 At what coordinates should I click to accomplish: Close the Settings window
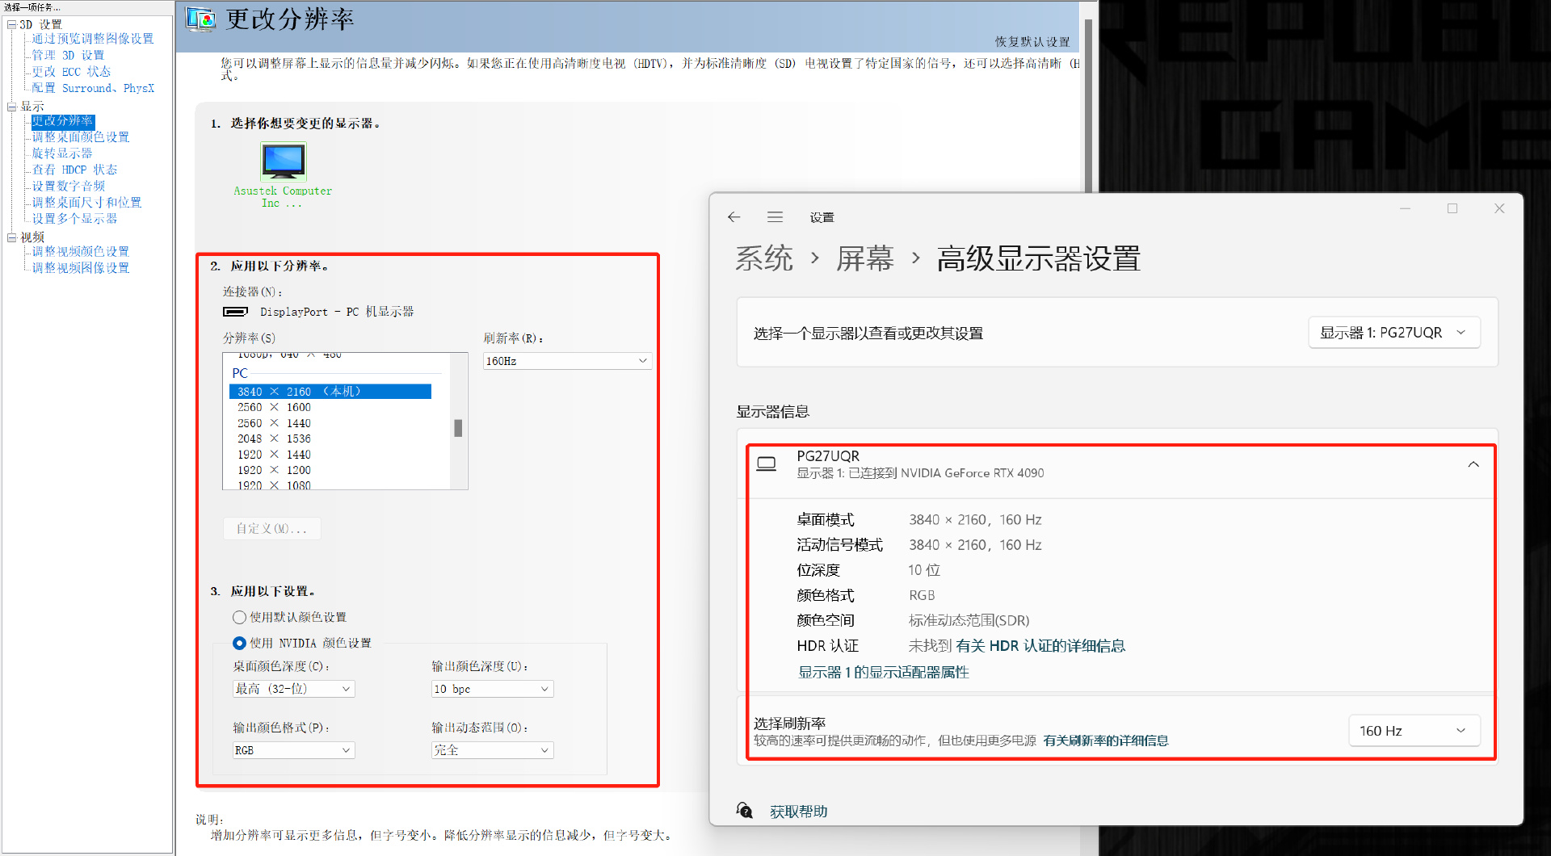[1499, 208]
